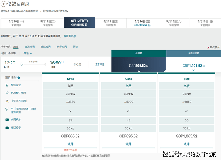Screen dimensions: 221x160
Task: Click the 11h 30m flight duration
Action: click(33, 62)
